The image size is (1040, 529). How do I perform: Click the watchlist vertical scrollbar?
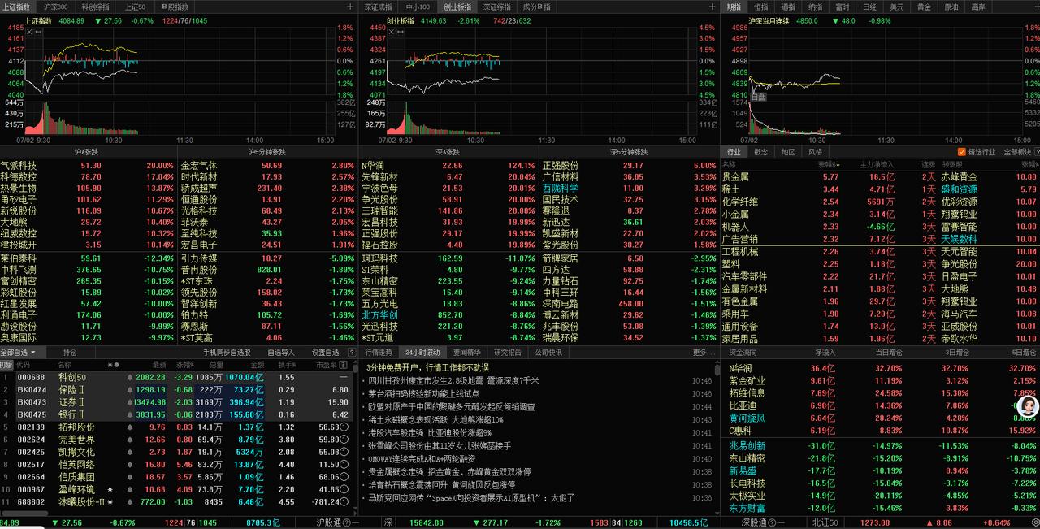tap(355, 369)
